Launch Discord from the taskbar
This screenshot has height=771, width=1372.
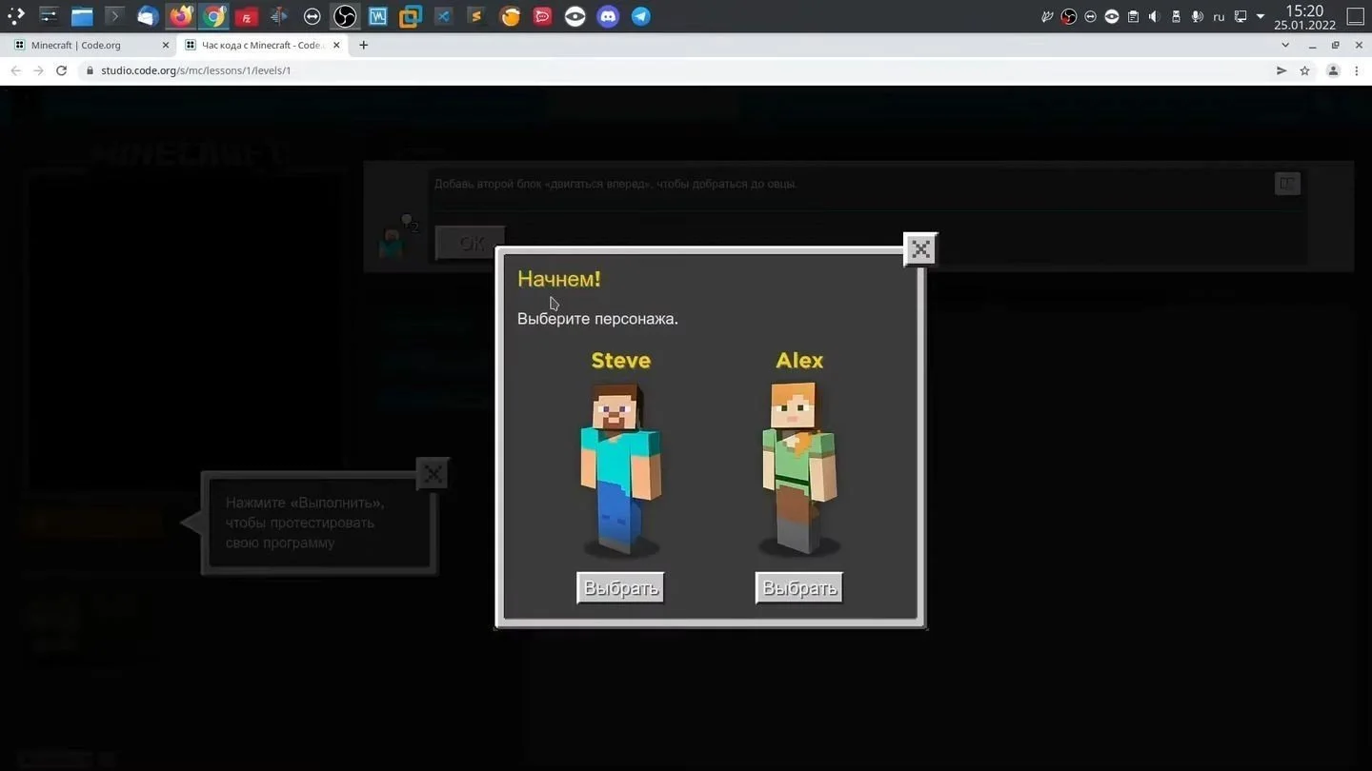(x=608, y=16)
